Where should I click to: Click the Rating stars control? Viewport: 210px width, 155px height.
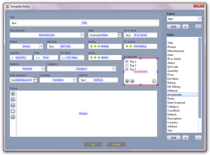tap(105, 46)
